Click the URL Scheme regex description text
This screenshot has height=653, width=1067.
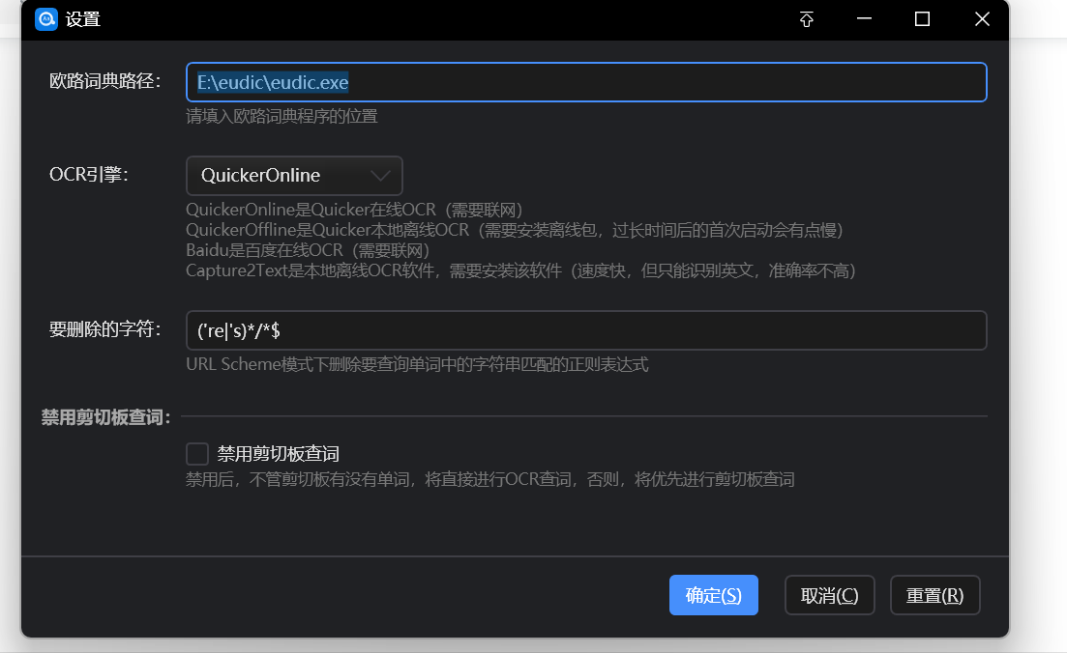[417, 364]
